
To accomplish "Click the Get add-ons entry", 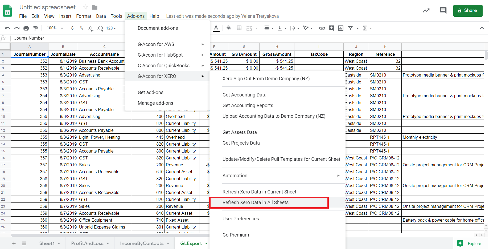I will 167,92.
